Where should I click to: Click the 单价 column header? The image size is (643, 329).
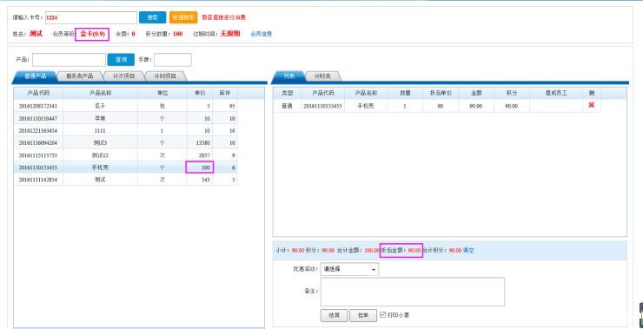(x=200, y=94)
